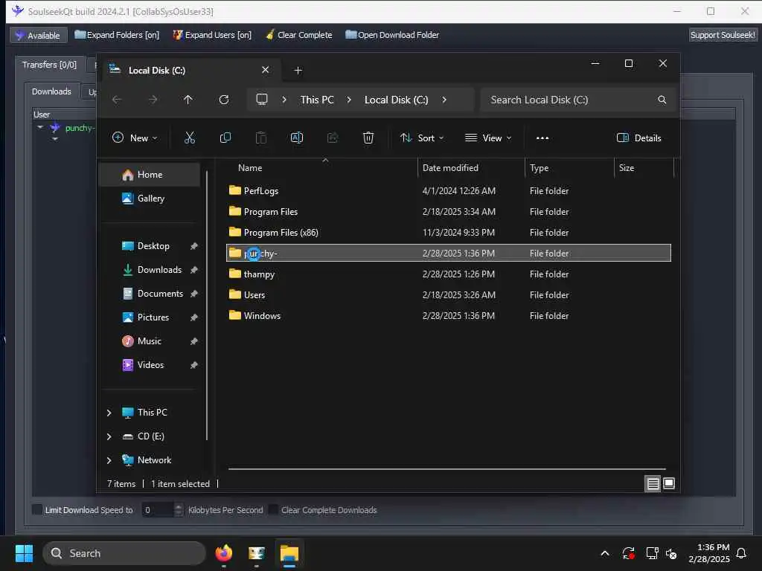This screenshot has height=571, width=762.
Task: Open the middle taskbar application icon
Action: (x=256, y=553)
